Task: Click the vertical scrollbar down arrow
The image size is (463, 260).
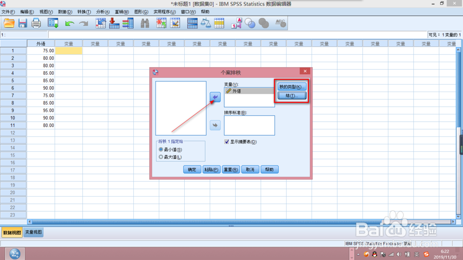Action: 458,217
